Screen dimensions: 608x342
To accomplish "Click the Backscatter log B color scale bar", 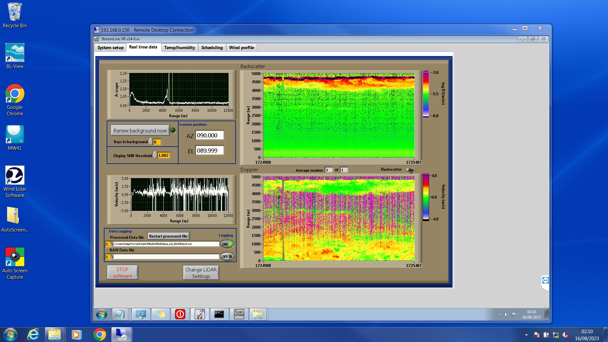I will [x=426, y=94].
